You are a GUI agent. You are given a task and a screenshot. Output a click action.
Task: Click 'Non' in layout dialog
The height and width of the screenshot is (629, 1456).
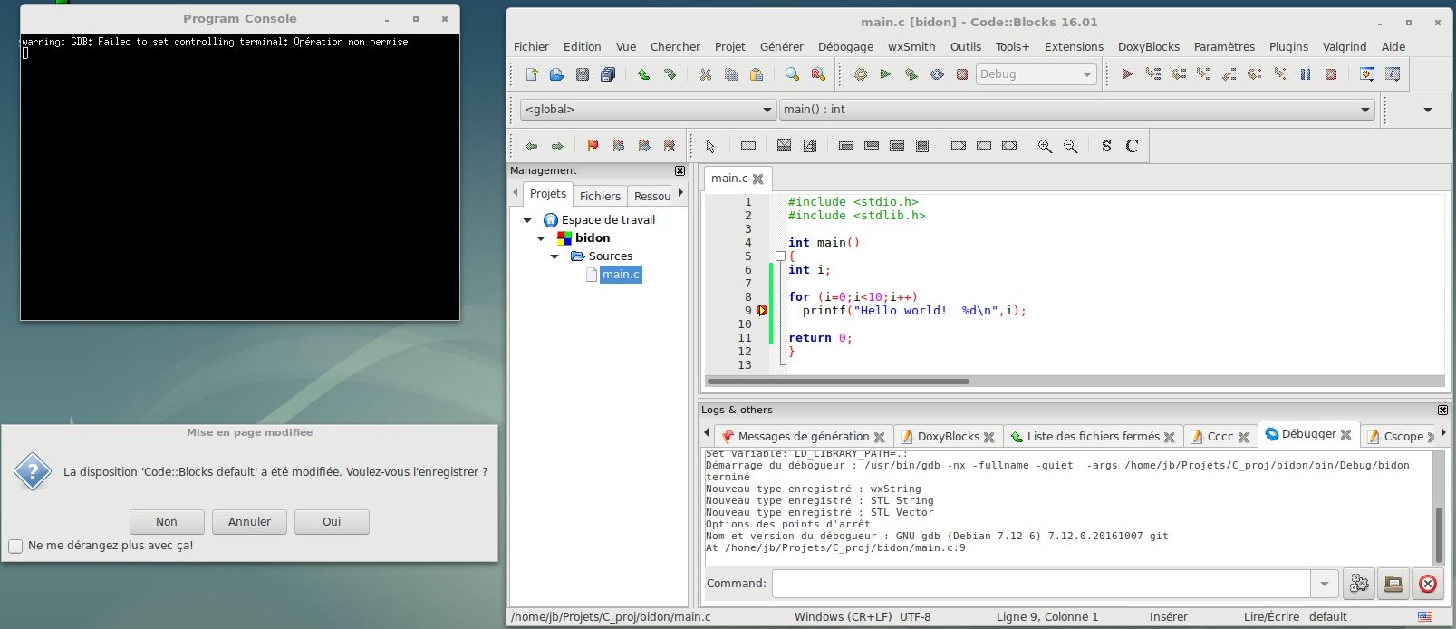(167, 522)
